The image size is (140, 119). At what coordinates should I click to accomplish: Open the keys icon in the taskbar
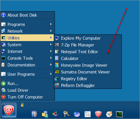point(66,114)
